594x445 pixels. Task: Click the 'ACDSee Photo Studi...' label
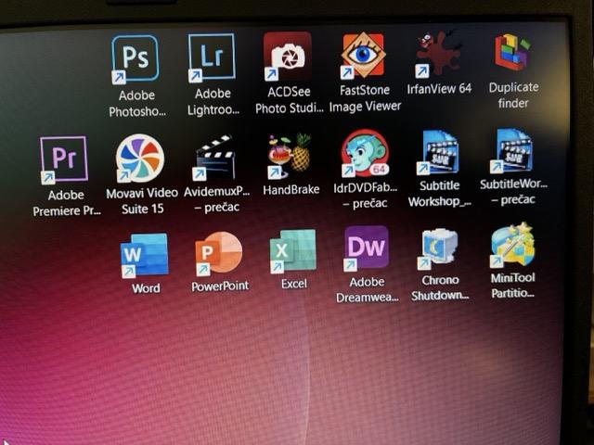tap(289, 100)
